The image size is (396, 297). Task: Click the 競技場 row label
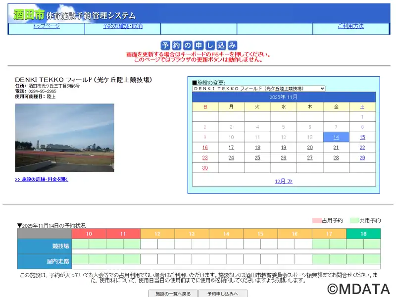pos(45,246)
